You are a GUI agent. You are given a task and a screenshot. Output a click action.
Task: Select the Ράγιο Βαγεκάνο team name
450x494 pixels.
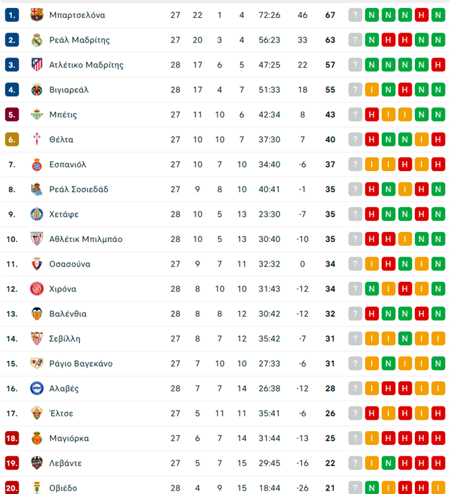(x=81, y=363)
